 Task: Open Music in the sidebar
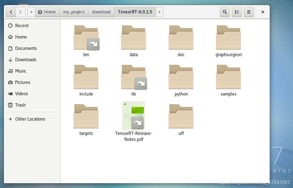pos(32,71)
